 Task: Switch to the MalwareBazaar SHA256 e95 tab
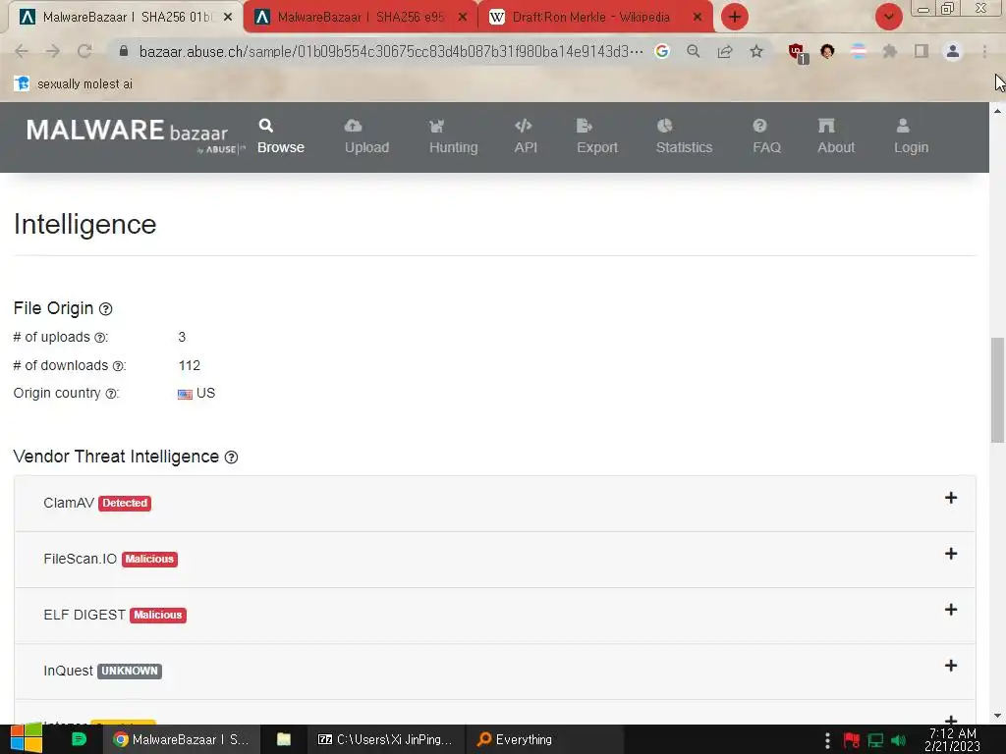pos(360,18)
